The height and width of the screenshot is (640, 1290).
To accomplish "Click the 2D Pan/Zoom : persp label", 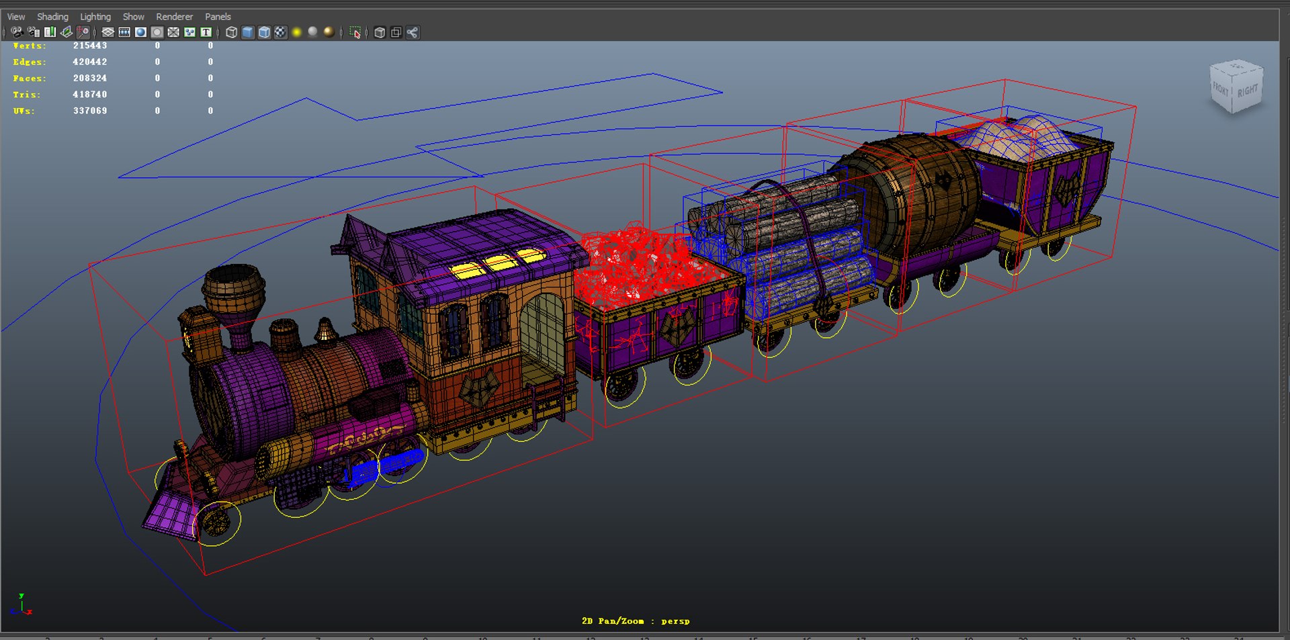I will [636, 621].
